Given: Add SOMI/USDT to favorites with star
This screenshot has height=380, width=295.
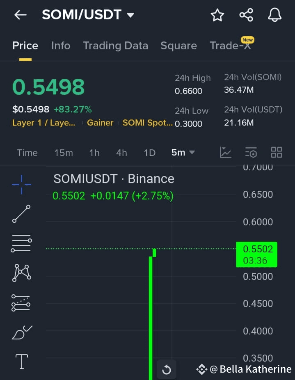Looking at the screenshot, I should pos(217,15).
